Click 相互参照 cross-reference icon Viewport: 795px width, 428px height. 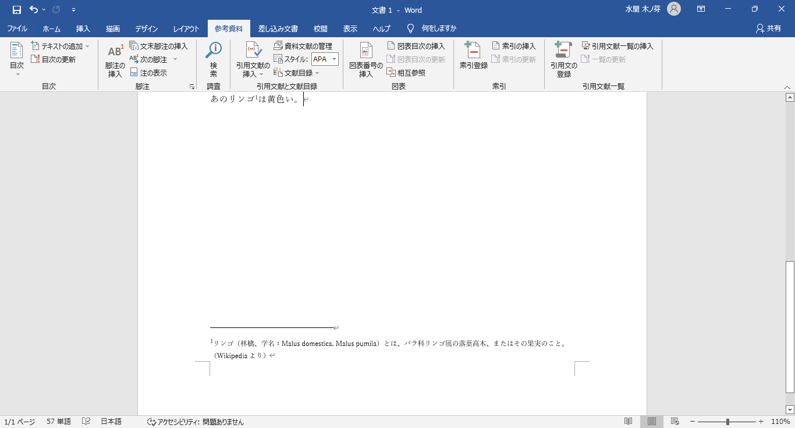(406, 73)
